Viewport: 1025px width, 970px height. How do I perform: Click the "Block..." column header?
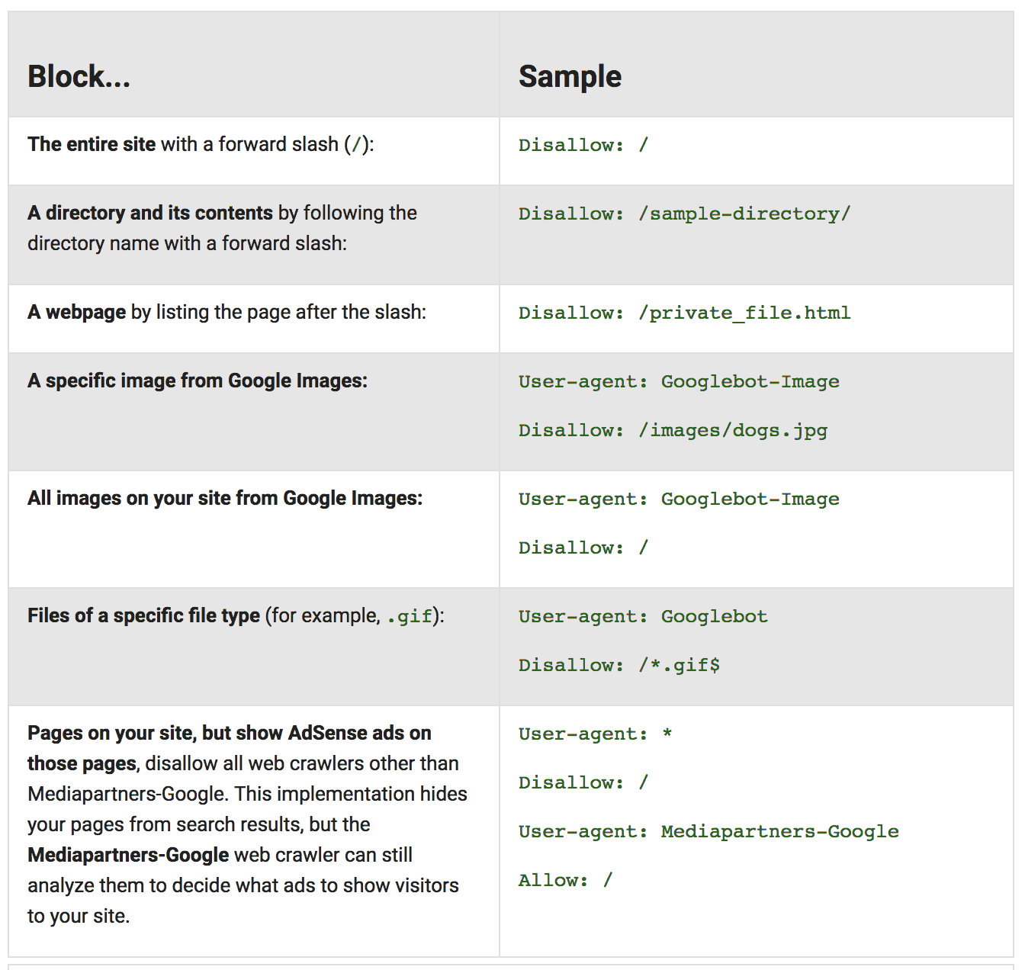point(79,76)
